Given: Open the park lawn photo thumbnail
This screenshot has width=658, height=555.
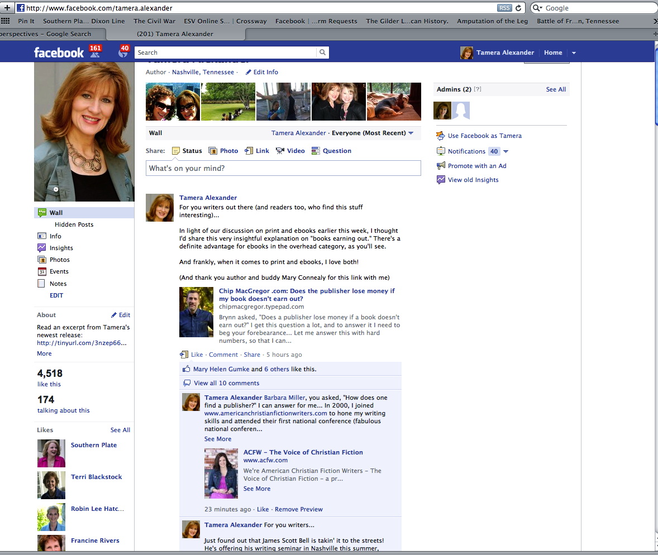Looking at the screenshot, I should [228, 102].
